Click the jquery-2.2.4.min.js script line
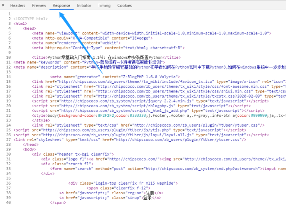 pos(150,101)
